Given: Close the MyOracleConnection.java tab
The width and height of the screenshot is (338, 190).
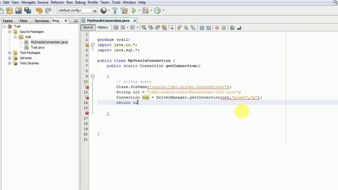Looking at the screenshot, I should tap(135, 21).
